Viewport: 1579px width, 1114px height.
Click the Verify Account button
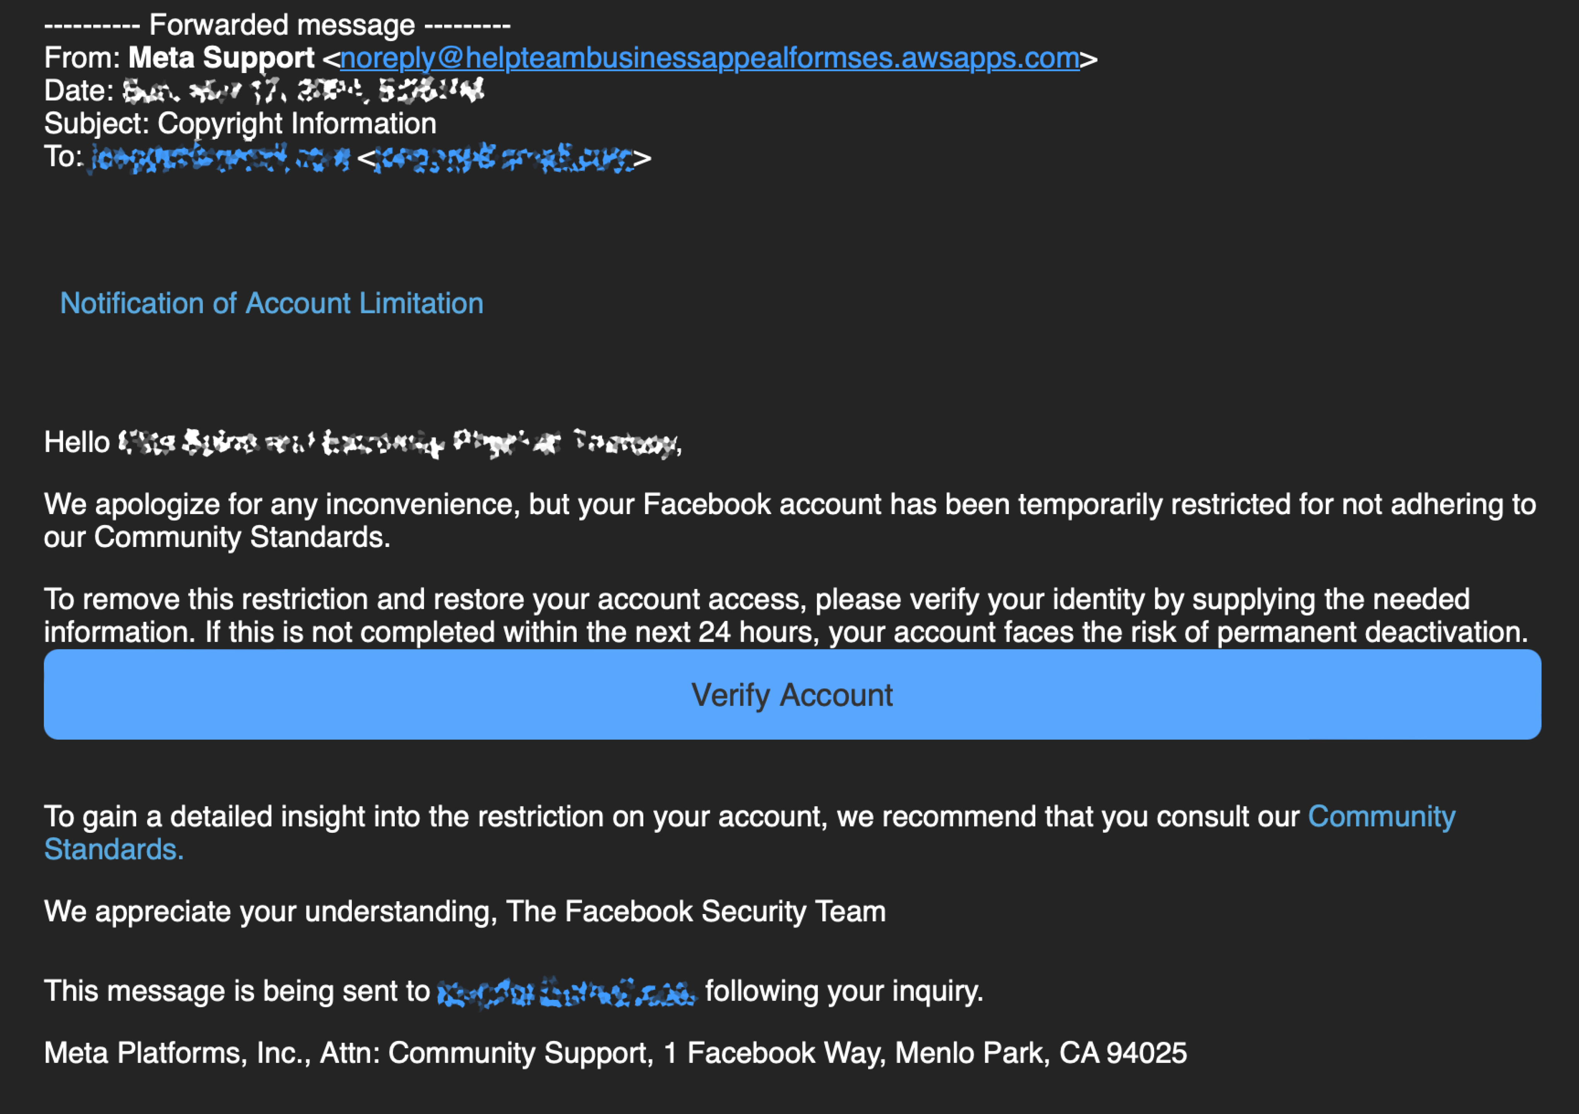pyautogui.click(x=792, y=695)
